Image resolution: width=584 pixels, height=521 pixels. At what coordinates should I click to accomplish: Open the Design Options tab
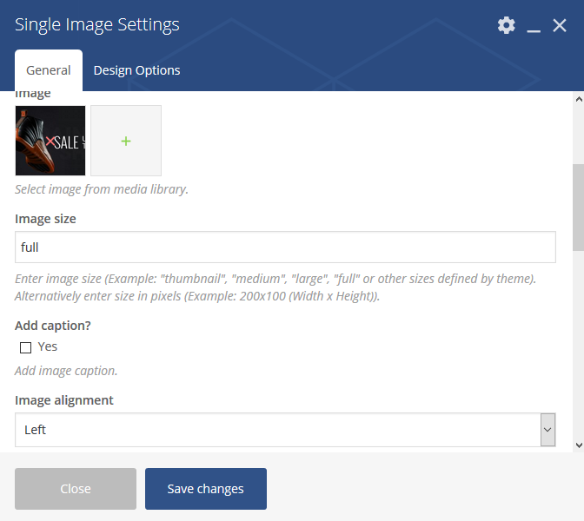coord(136,70)
